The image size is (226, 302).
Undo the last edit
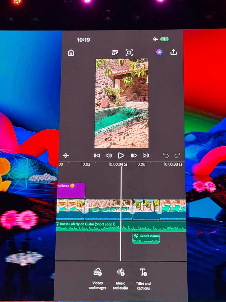(166, 156)
